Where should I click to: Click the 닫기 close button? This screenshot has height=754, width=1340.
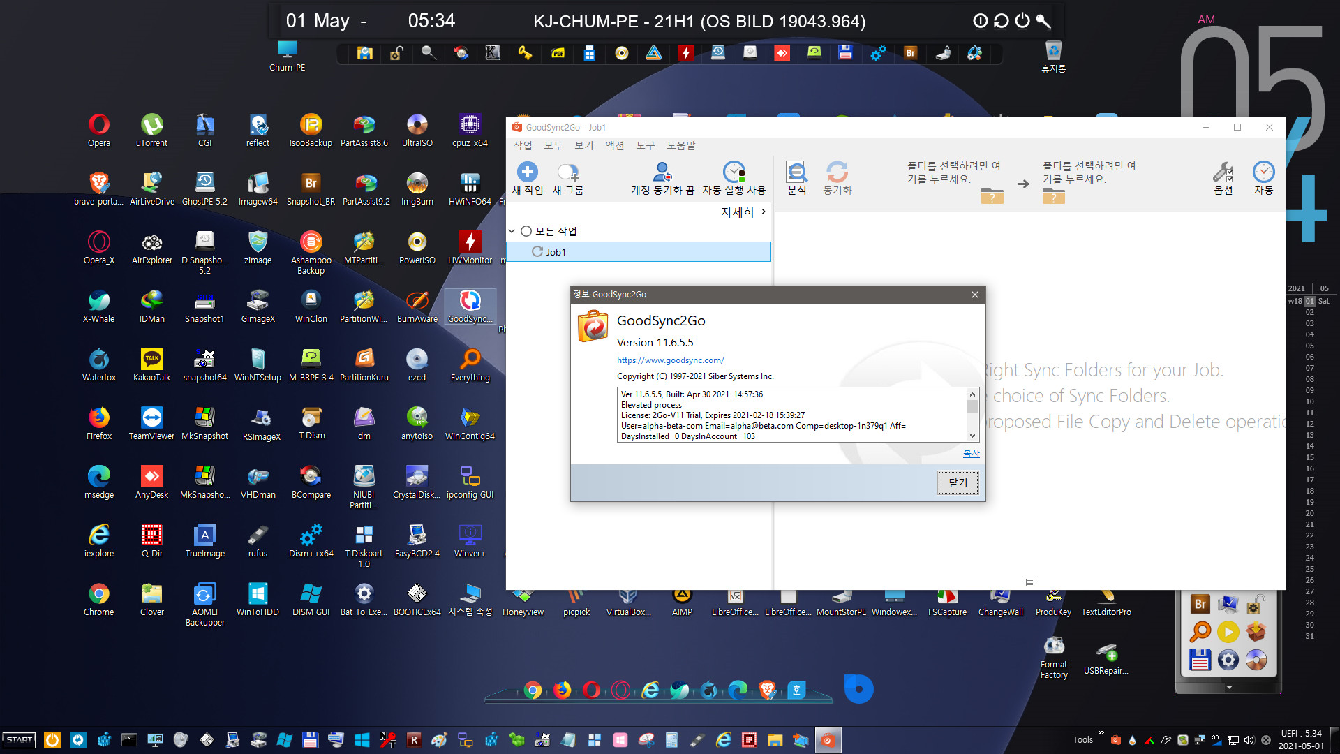(958, 482)
